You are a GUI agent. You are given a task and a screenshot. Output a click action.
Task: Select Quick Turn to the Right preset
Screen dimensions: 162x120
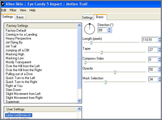(21, 82)
